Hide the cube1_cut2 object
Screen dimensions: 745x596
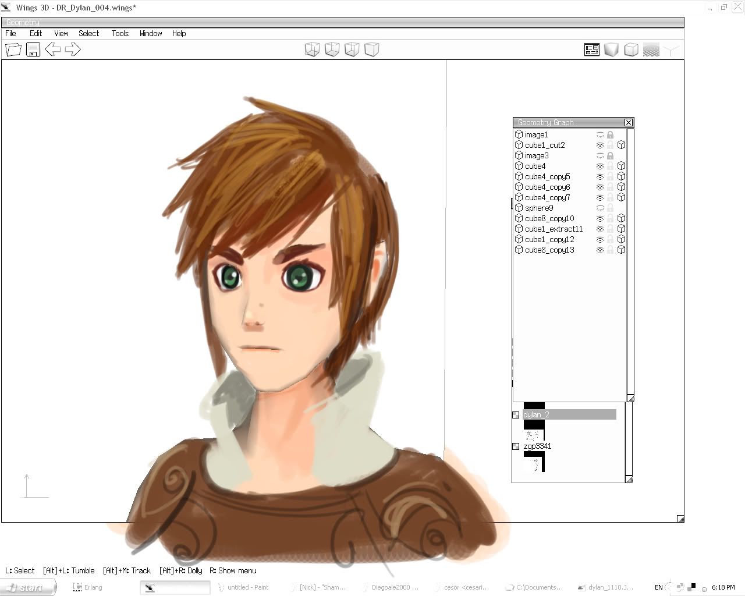pos(600,145)
